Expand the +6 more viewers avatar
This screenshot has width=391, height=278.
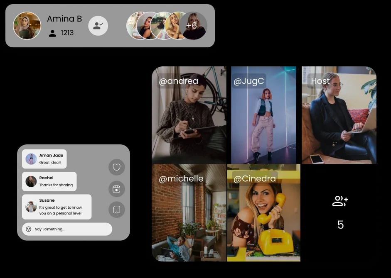point(194,26)
